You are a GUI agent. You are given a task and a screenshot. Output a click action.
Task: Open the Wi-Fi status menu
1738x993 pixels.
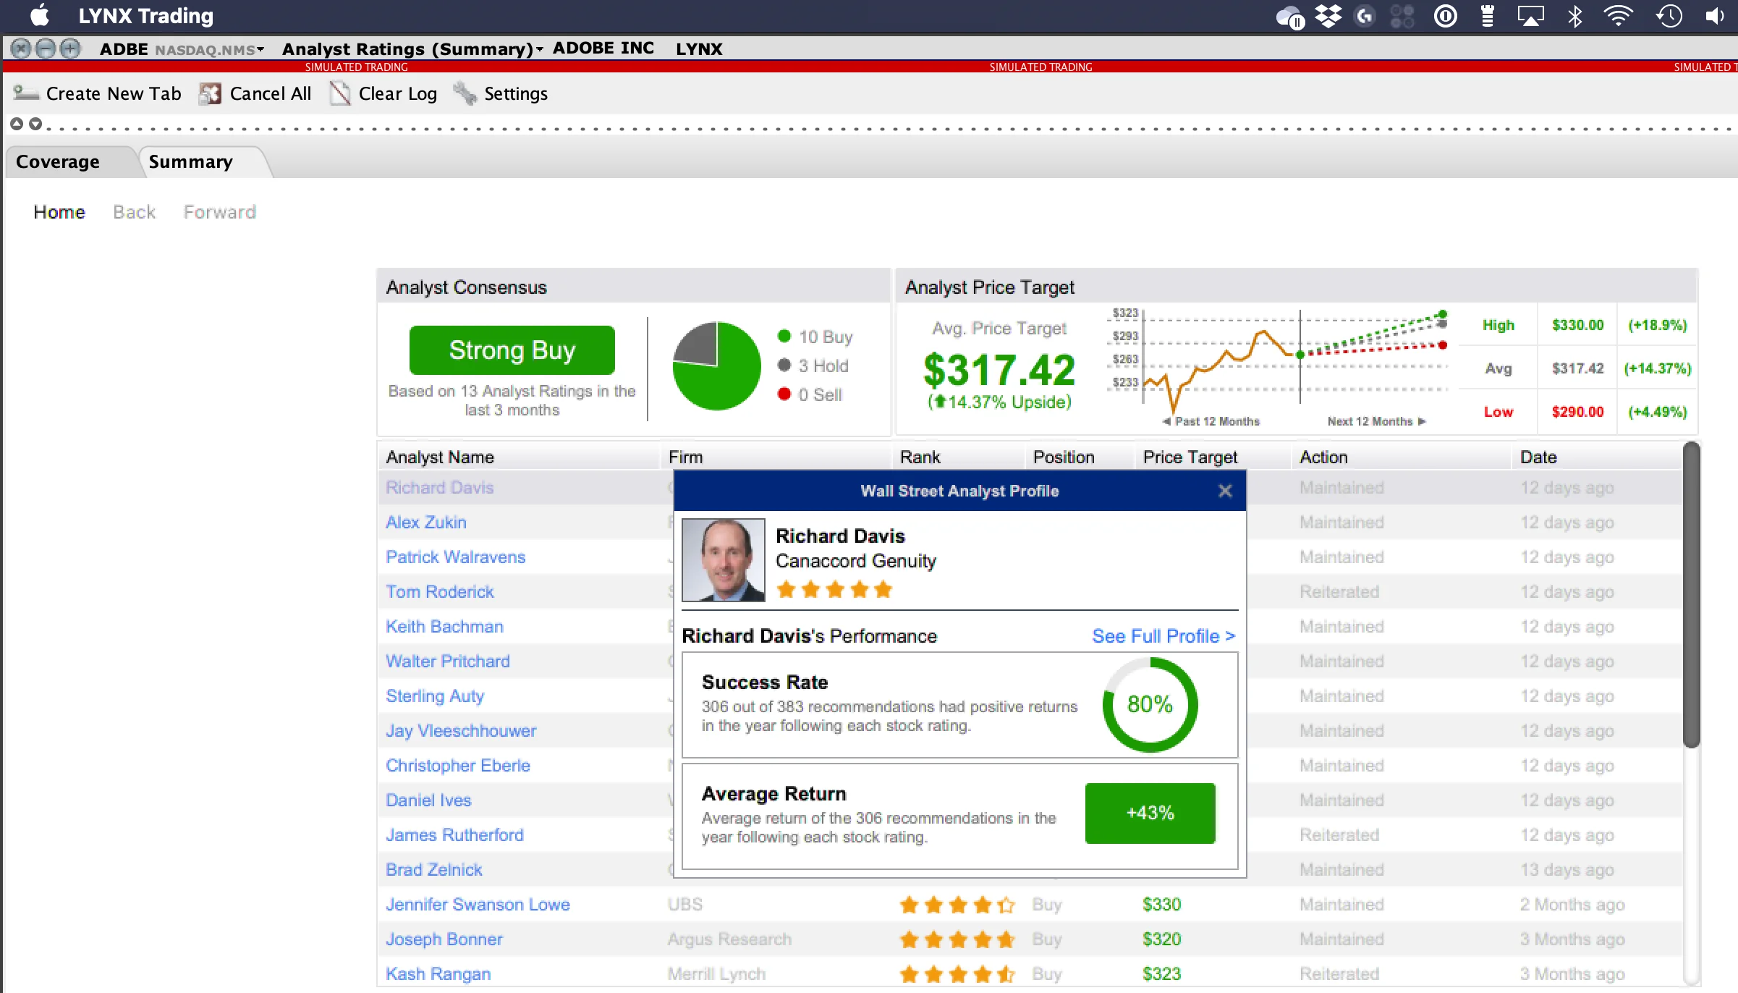tap(1619, 16)
